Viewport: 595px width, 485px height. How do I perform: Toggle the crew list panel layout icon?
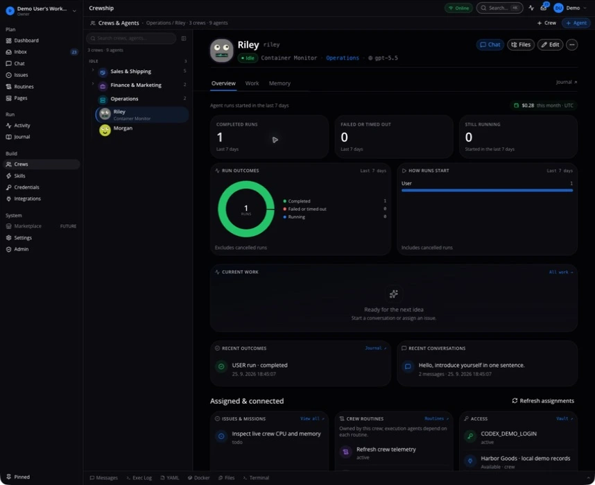click(184, 38)
